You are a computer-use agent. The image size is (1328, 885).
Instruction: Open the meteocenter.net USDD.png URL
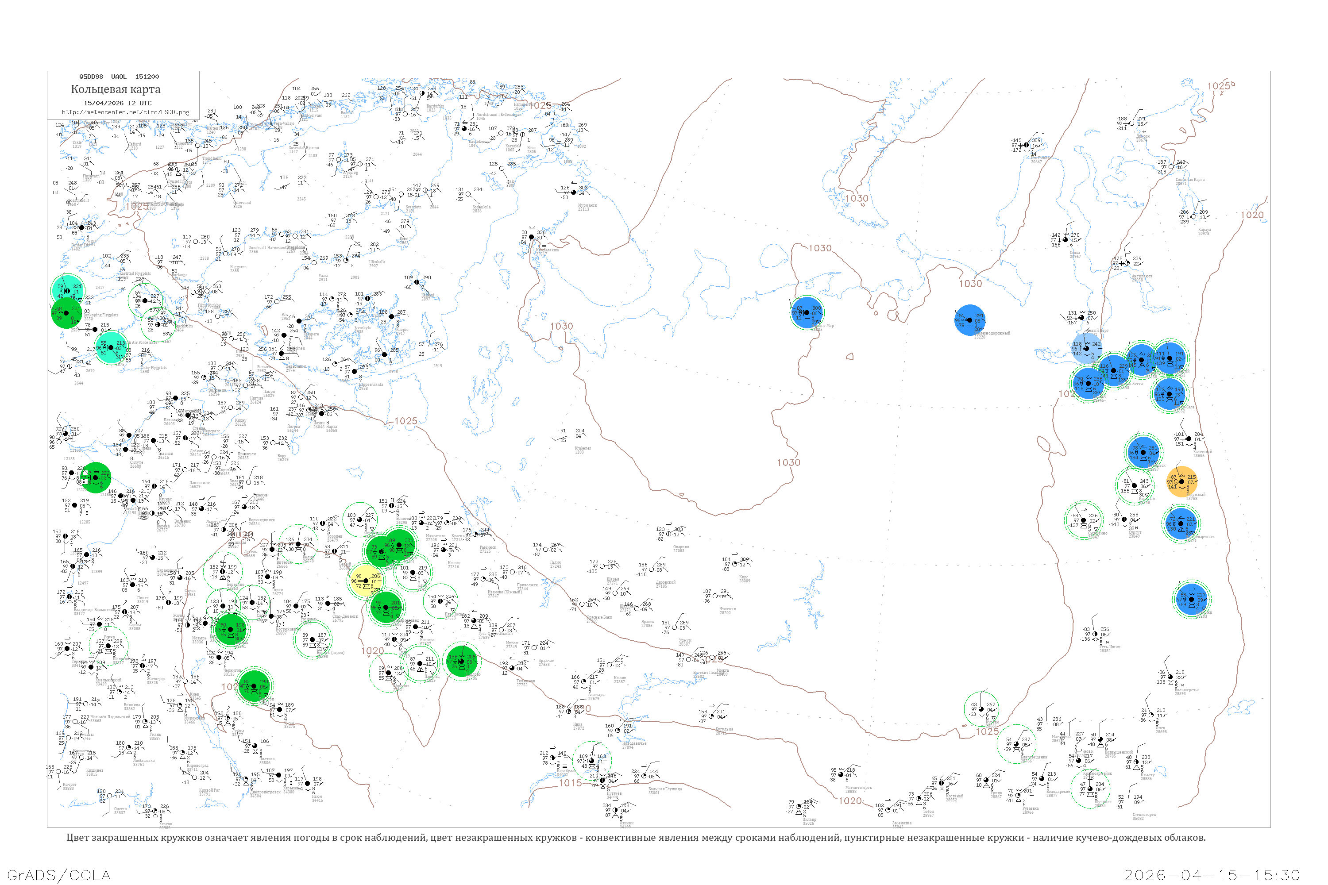pyautogui.click(x=125, y=112)
